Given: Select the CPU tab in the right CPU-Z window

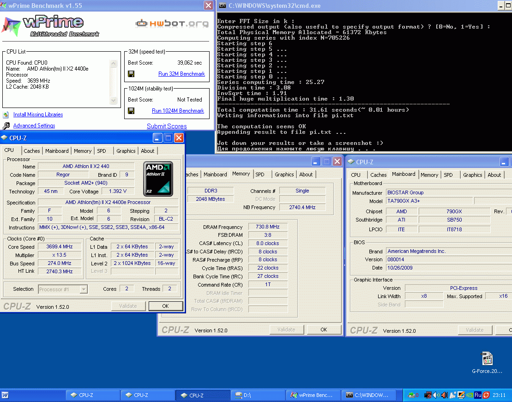Looking at the screenshot, I should tap(355, 175).
